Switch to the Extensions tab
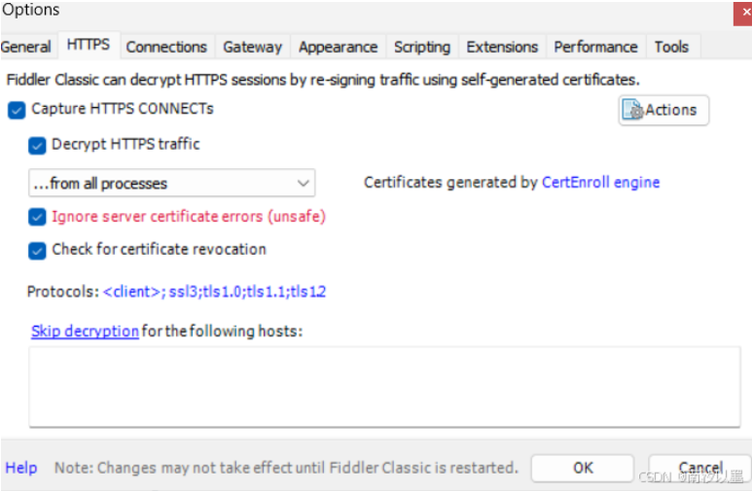Screen dimensions: 752x491 [x=503, y=47]
